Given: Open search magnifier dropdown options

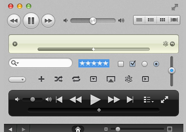Looking at the screenshot, I should [x=15, y=63].
